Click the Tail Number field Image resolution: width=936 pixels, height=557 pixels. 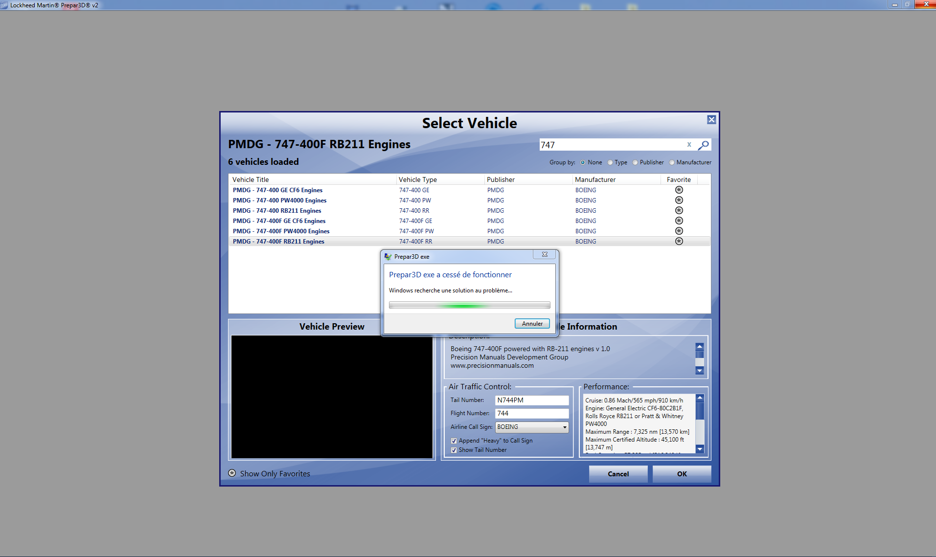[532, 400]
